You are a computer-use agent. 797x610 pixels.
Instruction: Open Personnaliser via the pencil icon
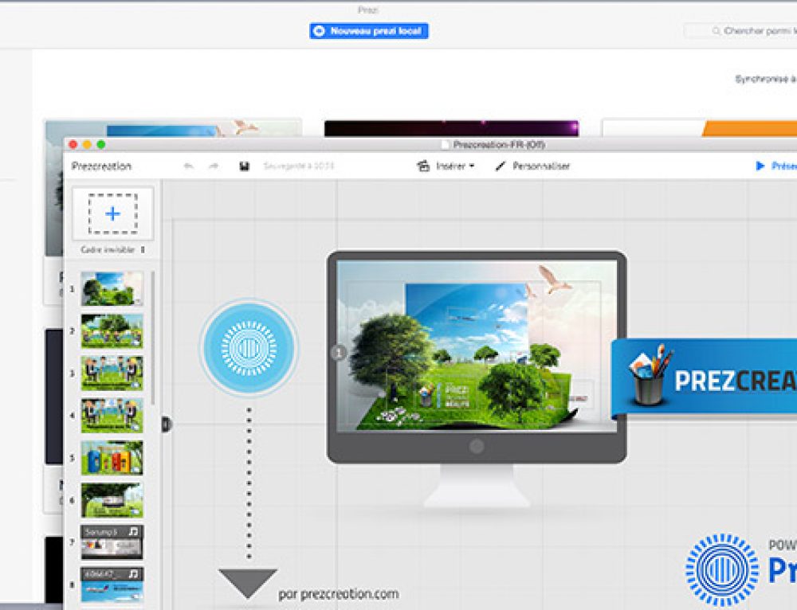[x=501, y=166]
